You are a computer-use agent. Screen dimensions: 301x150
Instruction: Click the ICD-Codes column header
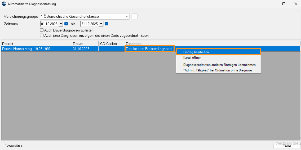[x=111, y=44]
